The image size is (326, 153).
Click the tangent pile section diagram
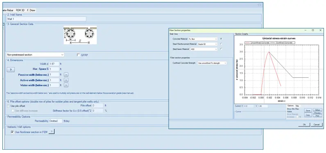click(80, 35)
